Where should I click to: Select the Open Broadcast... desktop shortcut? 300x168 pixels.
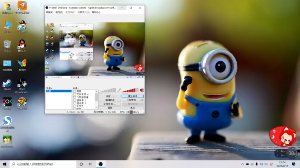click(x=22, y=86)
